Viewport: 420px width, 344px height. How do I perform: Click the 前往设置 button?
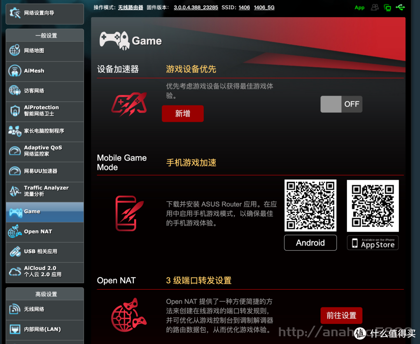tap(341, 315)
